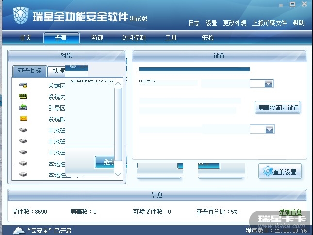Click the cloud icon beside 云安全
313x235 pixels.
click(x=19, y=231)
